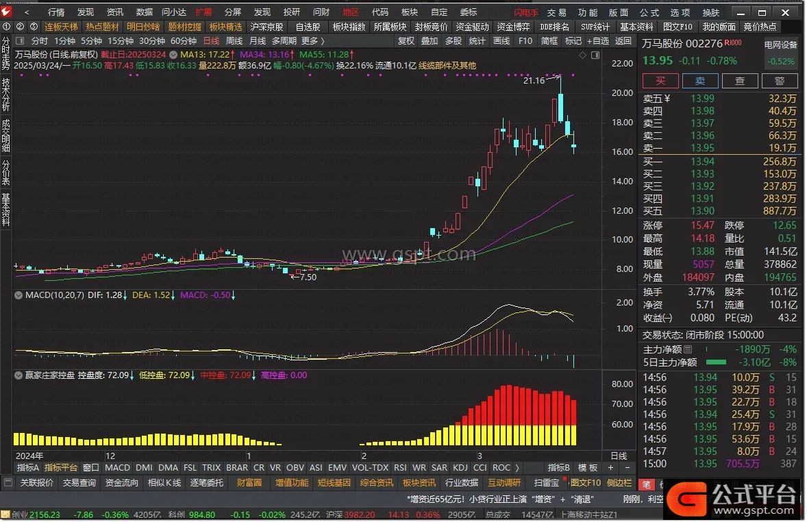Image resolution: width=807 pixels, height=522 pixels.
Task: Click the 标记 mark tool
Action: pos(573,40)
